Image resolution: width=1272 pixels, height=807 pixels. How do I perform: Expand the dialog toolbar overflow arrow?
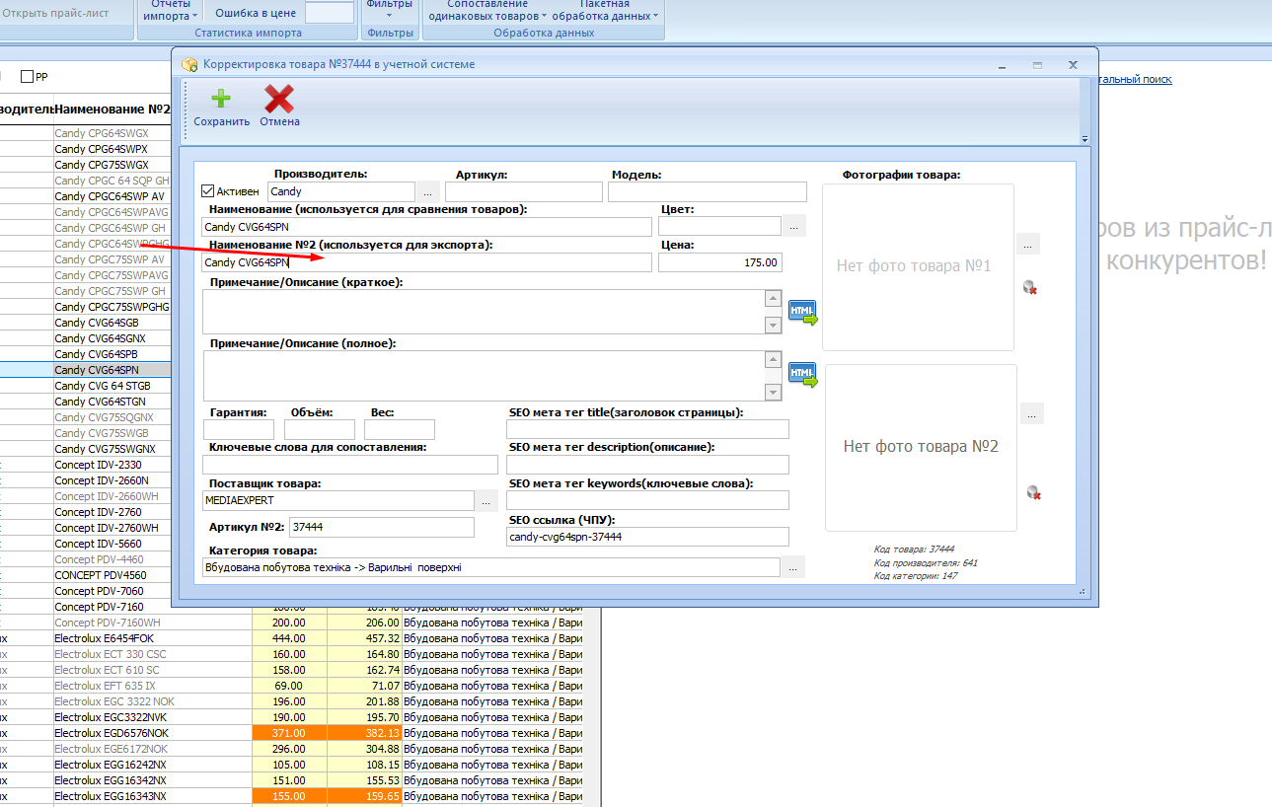click(x=1085, y=139)
